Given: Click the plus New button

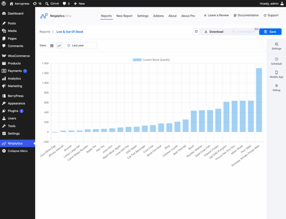Looking at the screenshot, I should (x=79, y=4).
